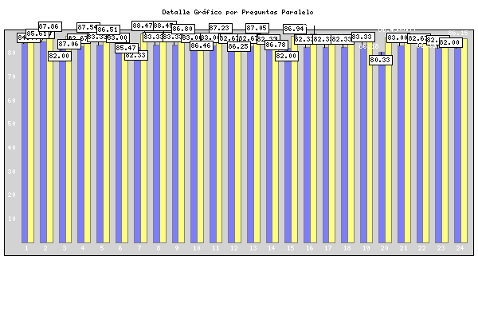Select x-axis question number 20
This screenshot has height=319, width=478.
385,248
